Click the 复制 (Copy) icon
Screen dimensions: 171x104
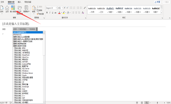[x=38, y=10]
